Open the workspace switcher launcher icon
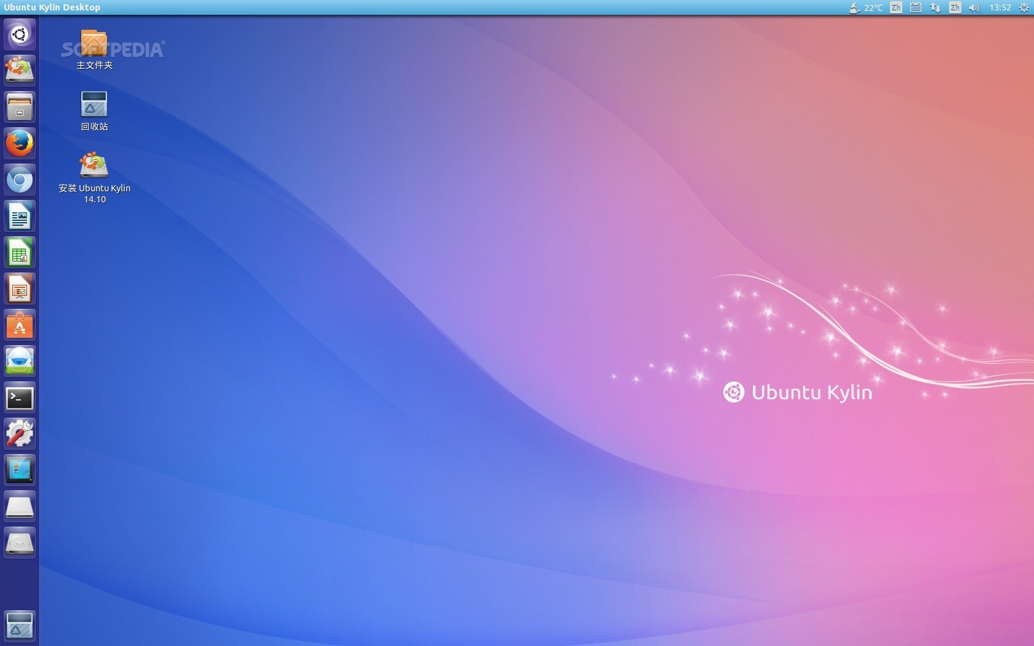The height and width of the screenshot is (646, 1034). (x=20, y=471)
